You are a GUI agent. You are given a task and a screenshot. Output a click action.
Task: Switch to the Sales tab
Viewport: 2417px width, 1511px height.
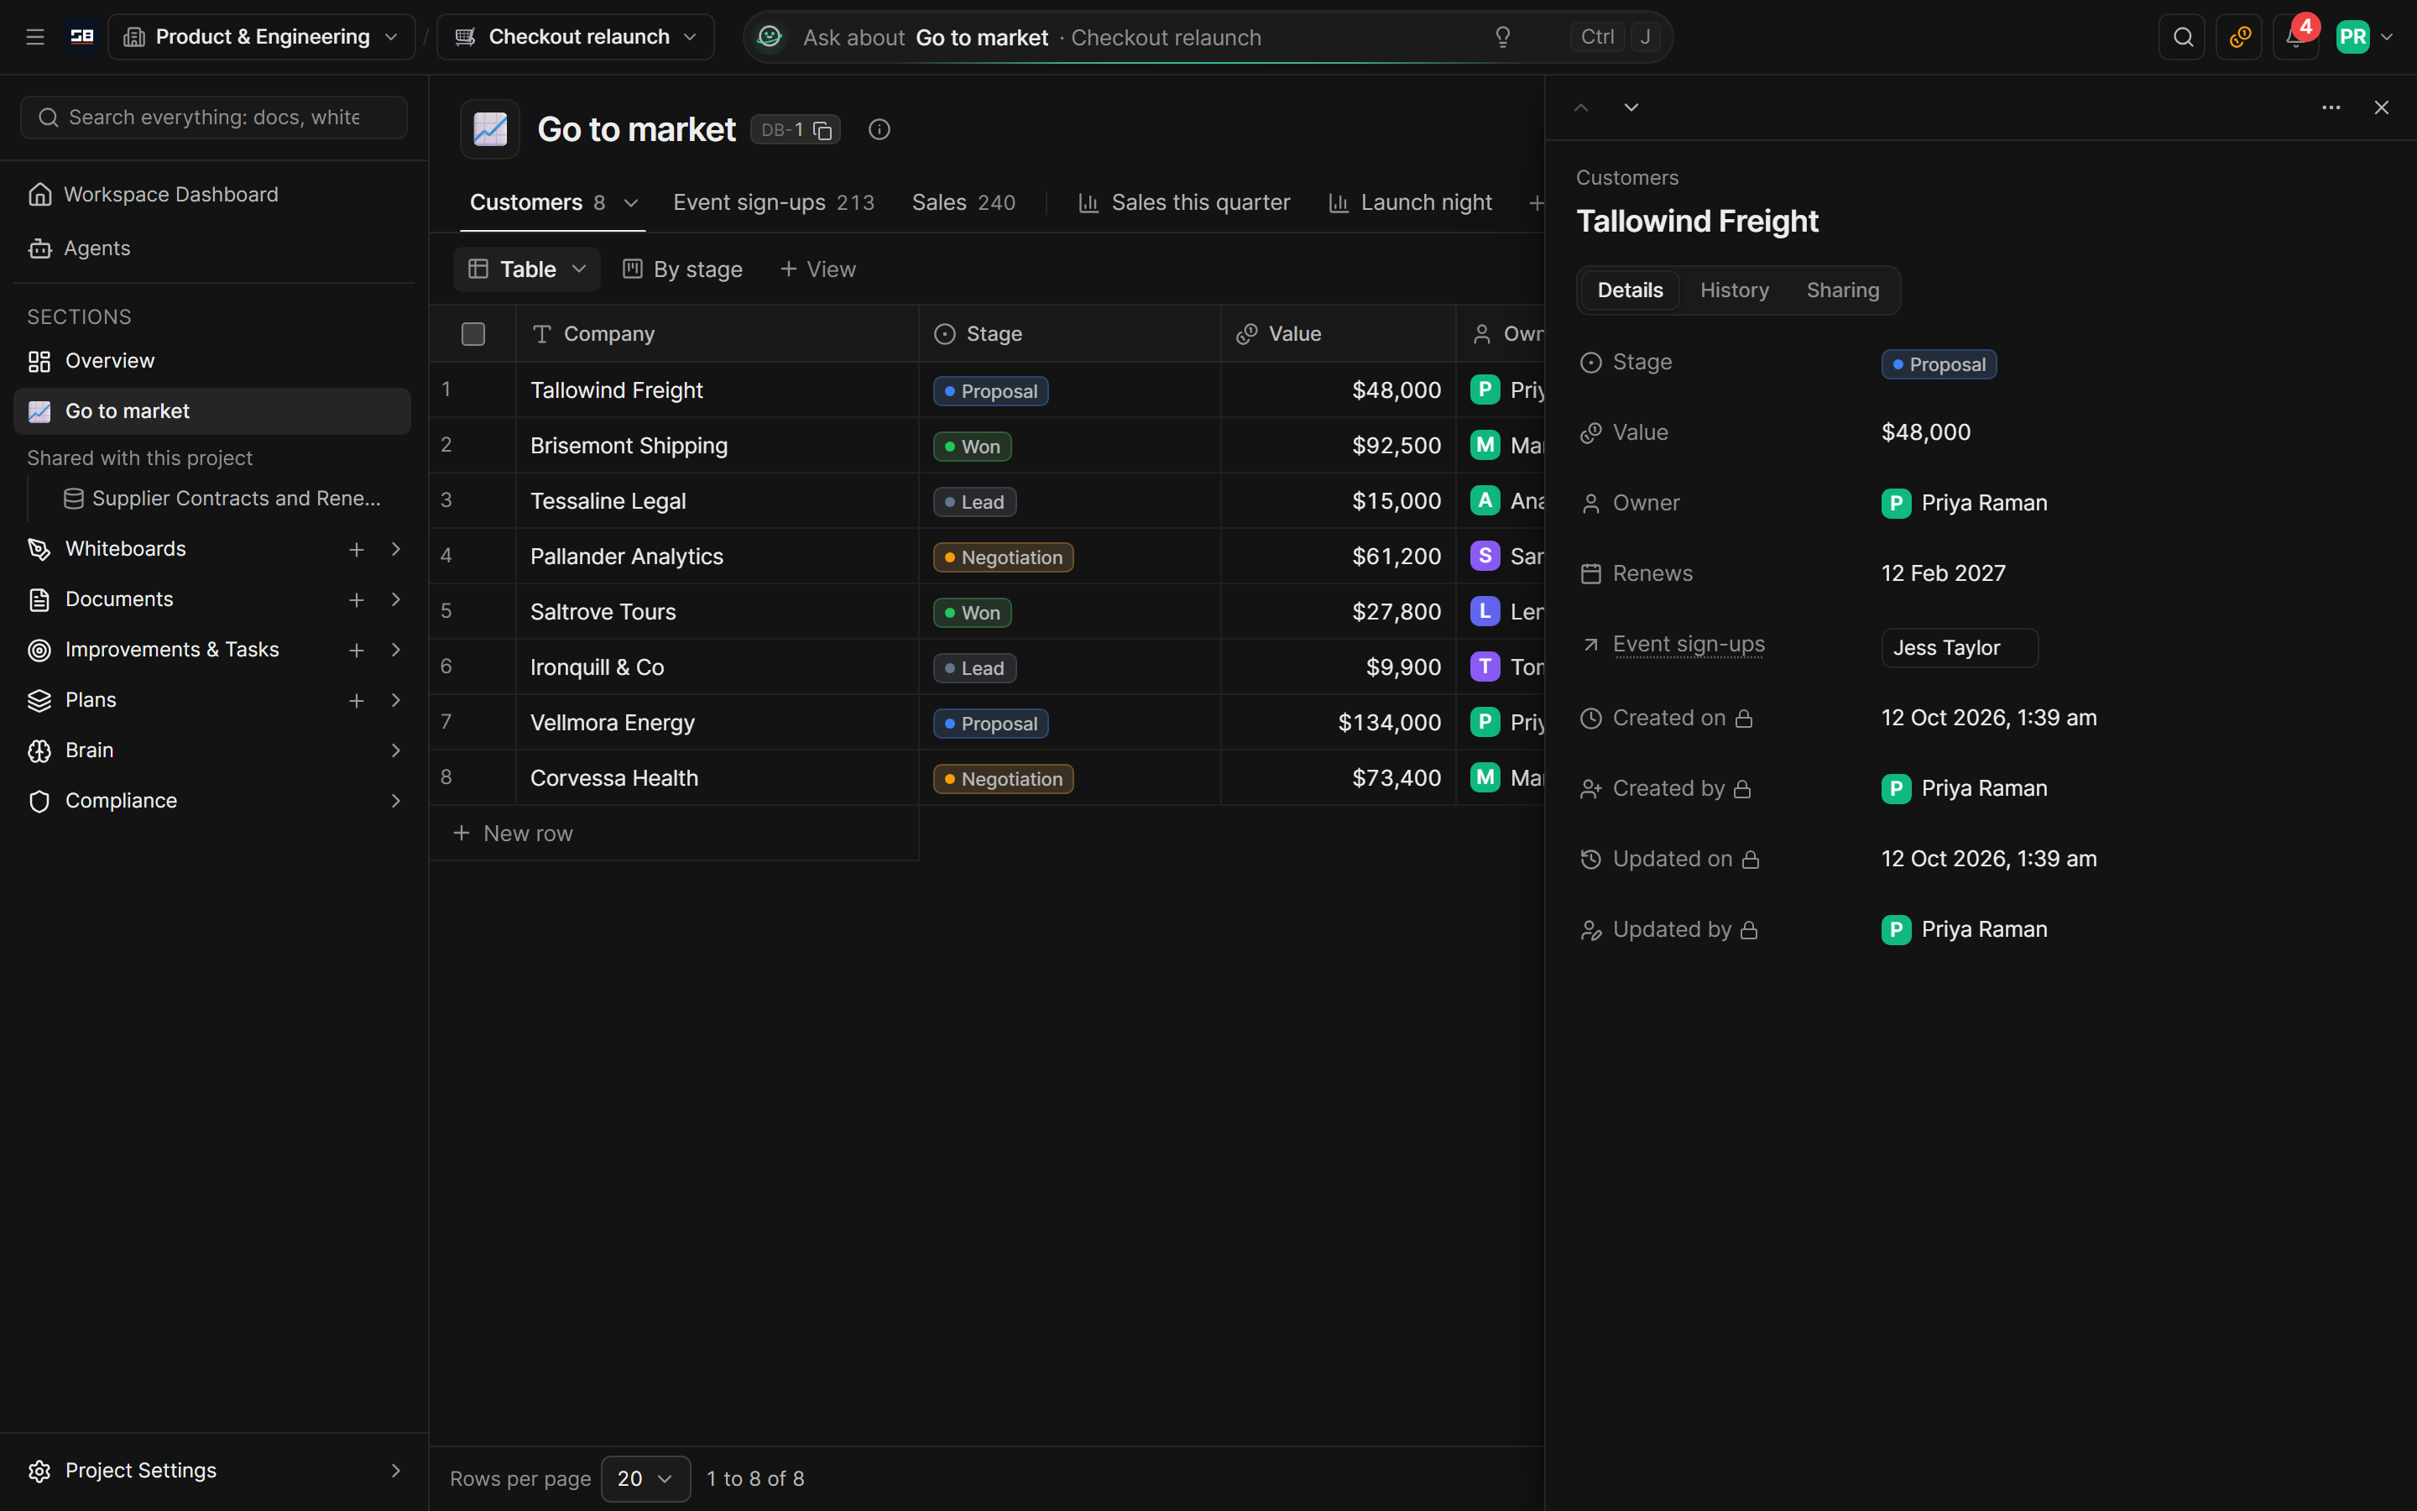963,203
